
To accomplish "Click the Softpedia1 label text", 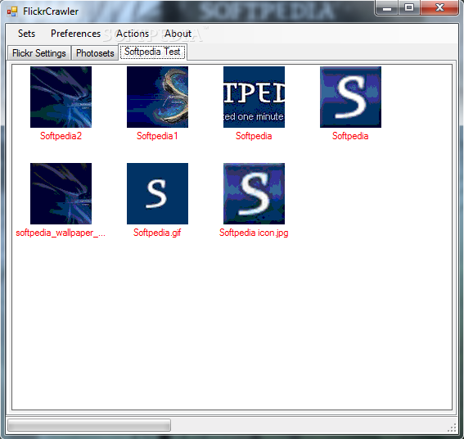I will click(157, 136).
